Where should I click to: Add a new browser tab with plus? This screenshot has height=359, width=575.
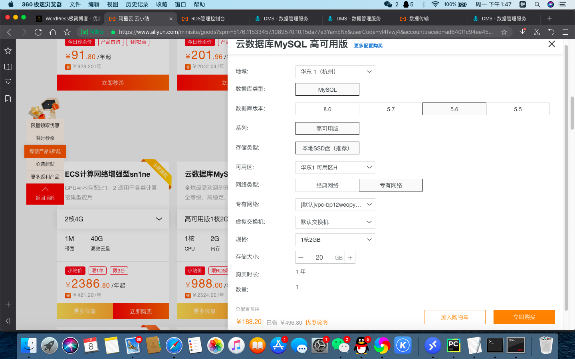click(x=549, y=18)
